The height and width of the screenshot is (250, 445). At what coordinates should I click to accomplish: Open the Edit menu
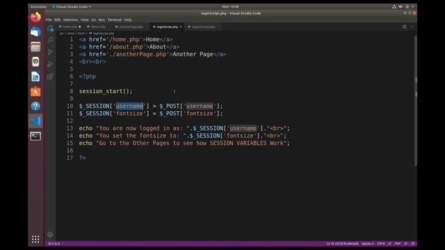click(x=57, y=20)
